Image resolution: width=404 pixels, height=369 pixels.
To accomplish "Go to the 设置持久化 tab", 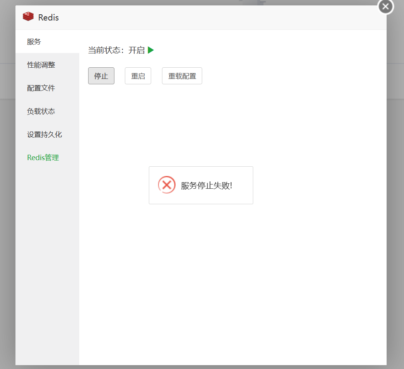I will (47, 134).
